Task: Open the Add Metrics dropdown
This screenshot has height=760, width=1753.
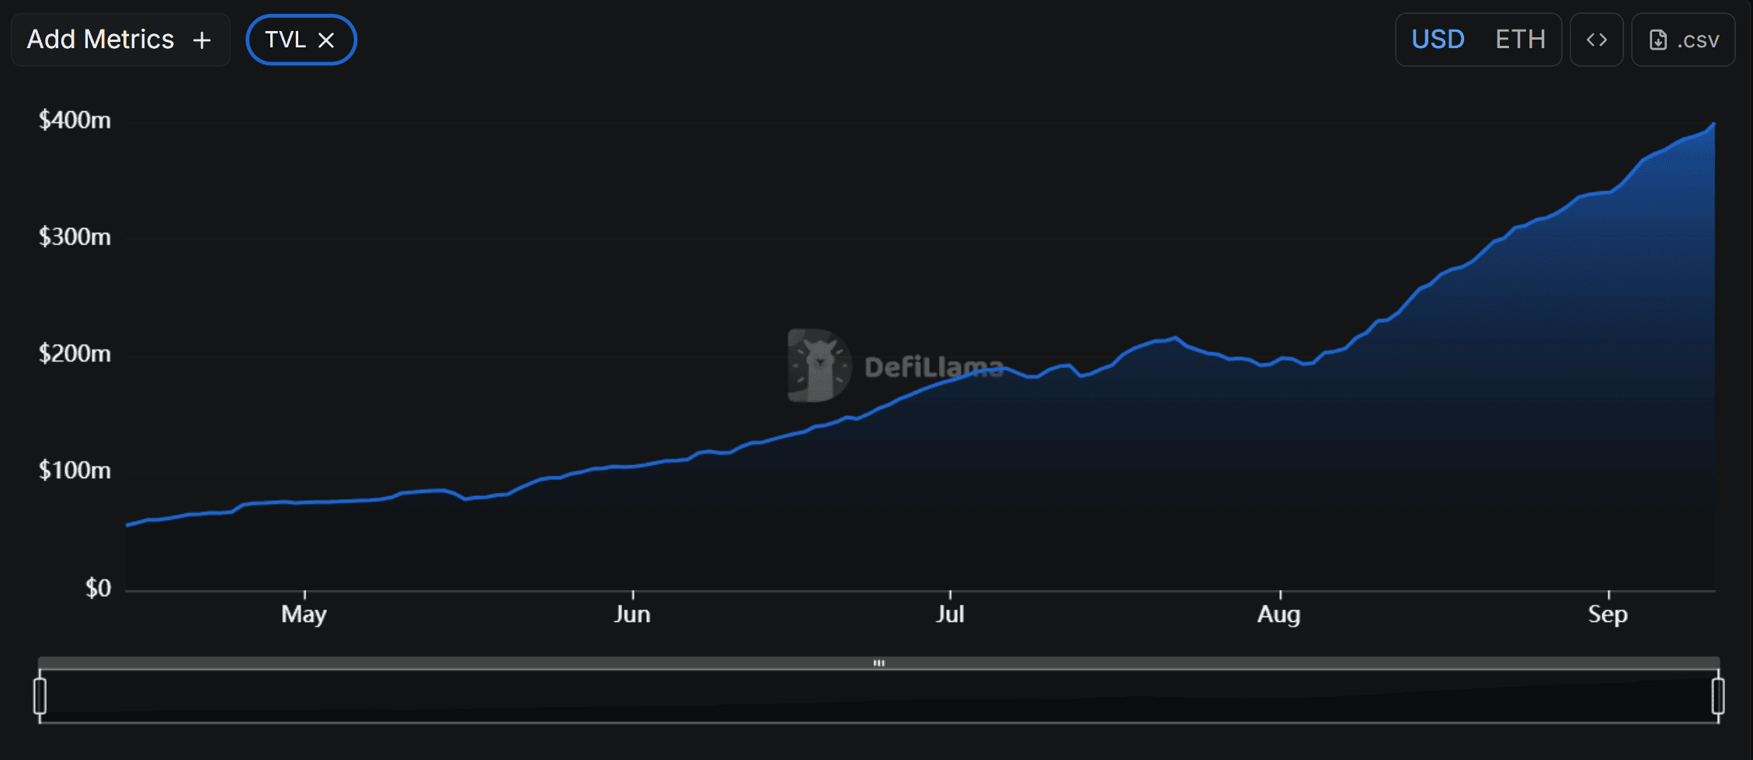Action: 101,40
